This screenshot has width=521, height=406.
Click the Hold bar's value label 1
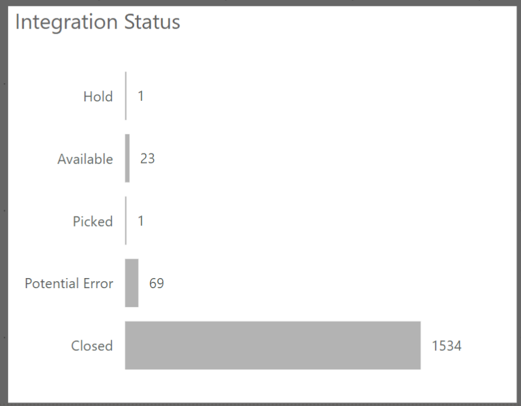[141, 96]
